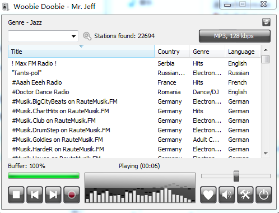Viewport: 279px width, 213px height.
Task: Select the '! Max FM Radio !' station
Action: 134,63
